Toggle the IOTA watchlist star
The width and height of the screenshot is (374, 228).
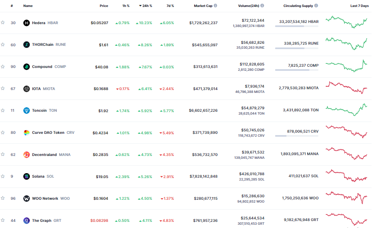pos(3,88)
